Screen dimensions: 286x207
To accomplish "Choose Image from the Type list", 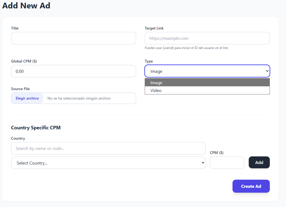I will [207, 83].
